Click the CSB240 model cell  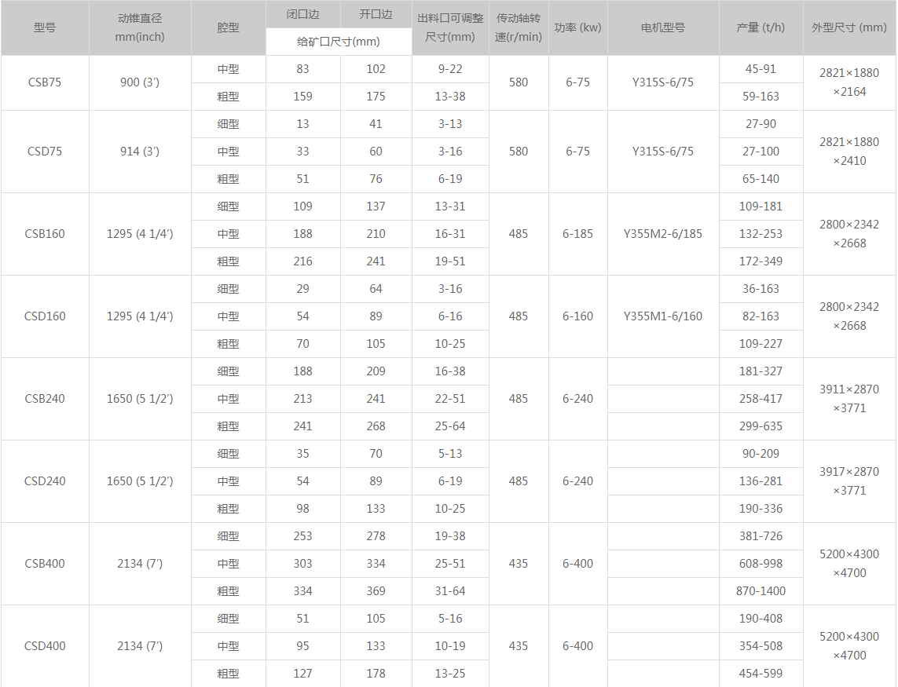point(45,398)
